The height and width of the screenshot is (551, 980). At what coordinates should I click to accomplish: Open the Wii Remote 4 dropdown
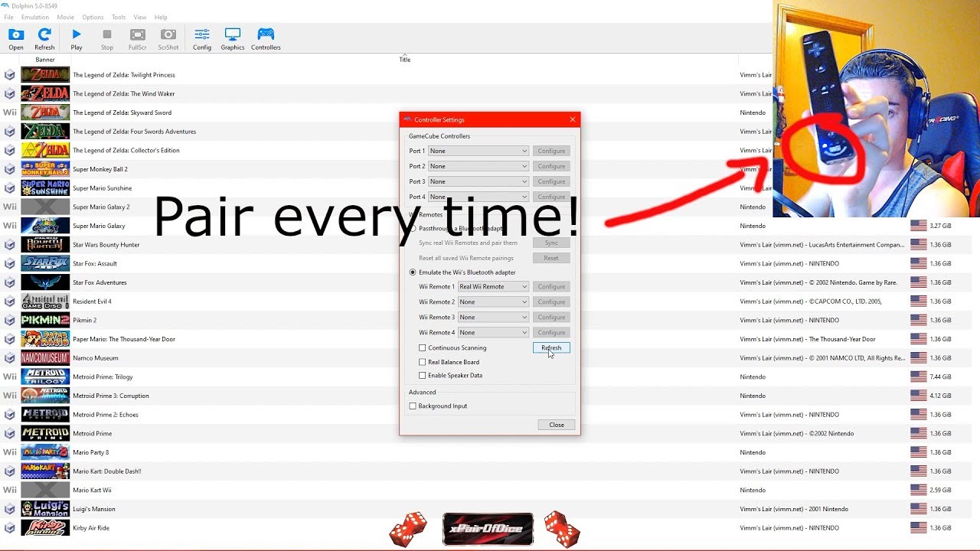pyautogui.click(x=493, y=332)
